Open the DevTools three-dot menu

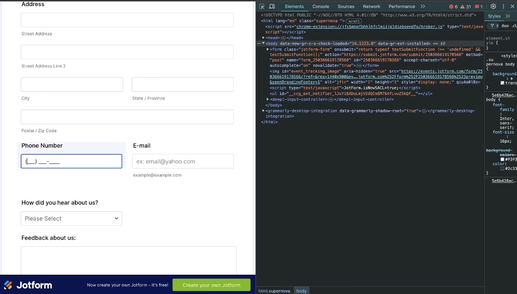point(503,6)
